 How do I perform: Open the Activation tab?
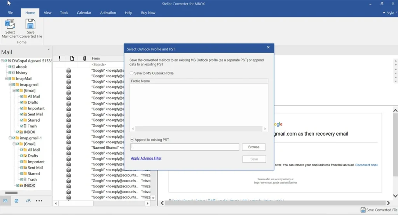(108, 13)
